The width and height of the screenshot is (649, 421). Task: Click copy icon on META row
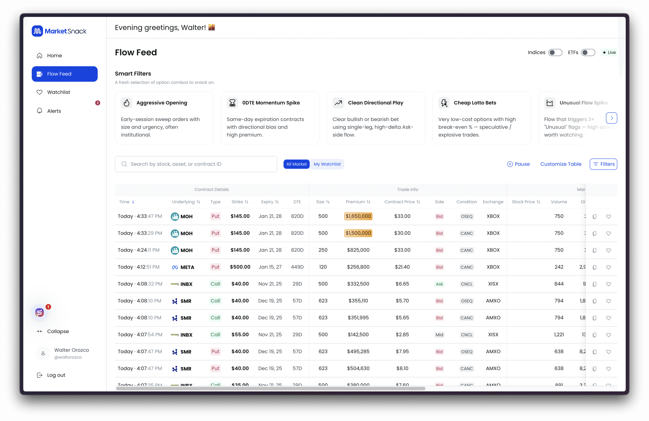(594, 267)
